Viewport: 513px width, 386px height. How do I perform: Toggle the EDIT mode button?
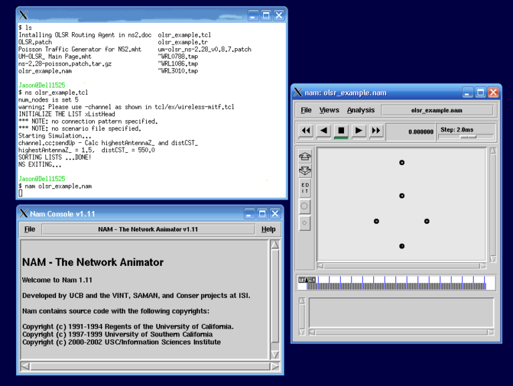pyautogui.click(x=305, y=188)
